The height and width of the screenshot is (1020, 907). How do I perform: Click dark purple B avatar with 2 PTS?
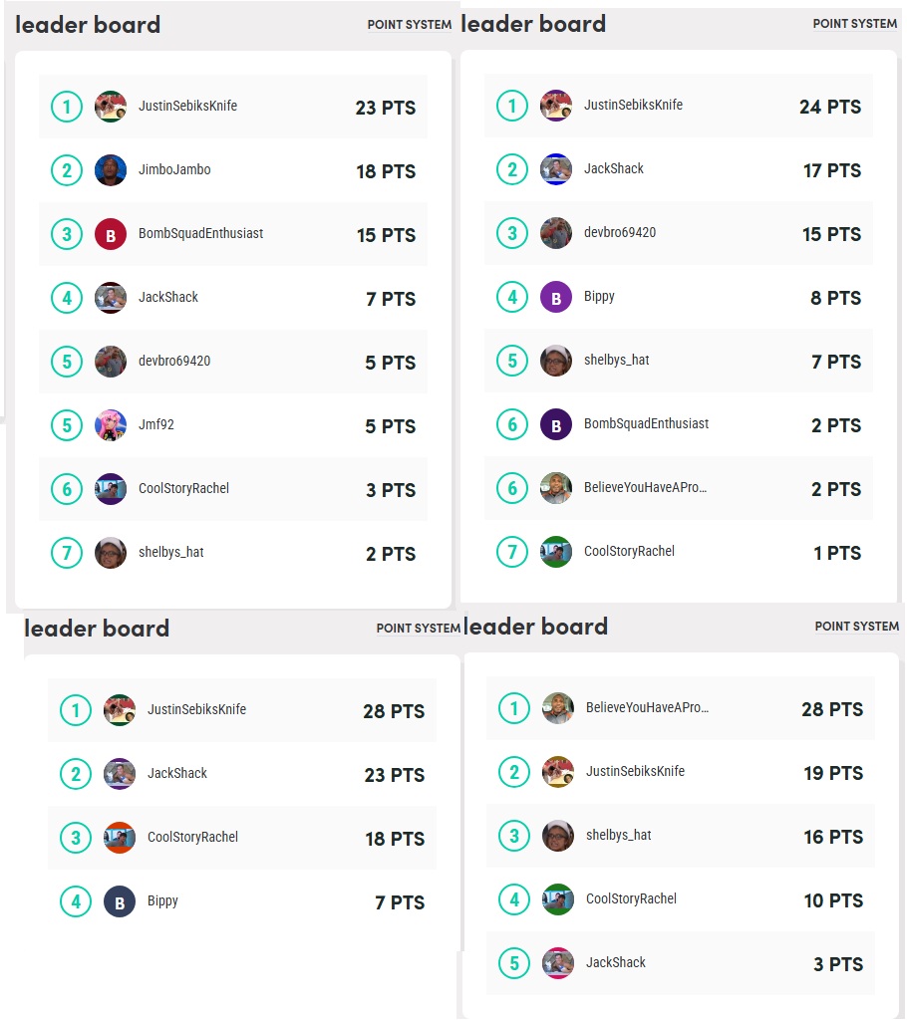[x=556, y=424]
